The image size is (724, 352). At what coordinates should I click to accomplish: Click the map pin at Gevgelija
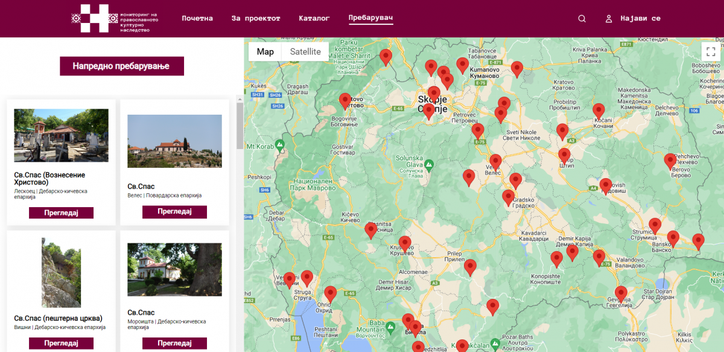621,293
